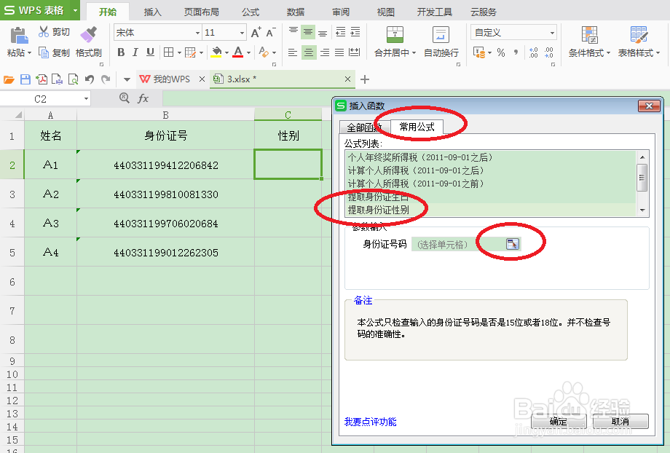The image size is (670, 453).
Task: Click the decrease decimal places icon
Action: click(x=549, y=52)
